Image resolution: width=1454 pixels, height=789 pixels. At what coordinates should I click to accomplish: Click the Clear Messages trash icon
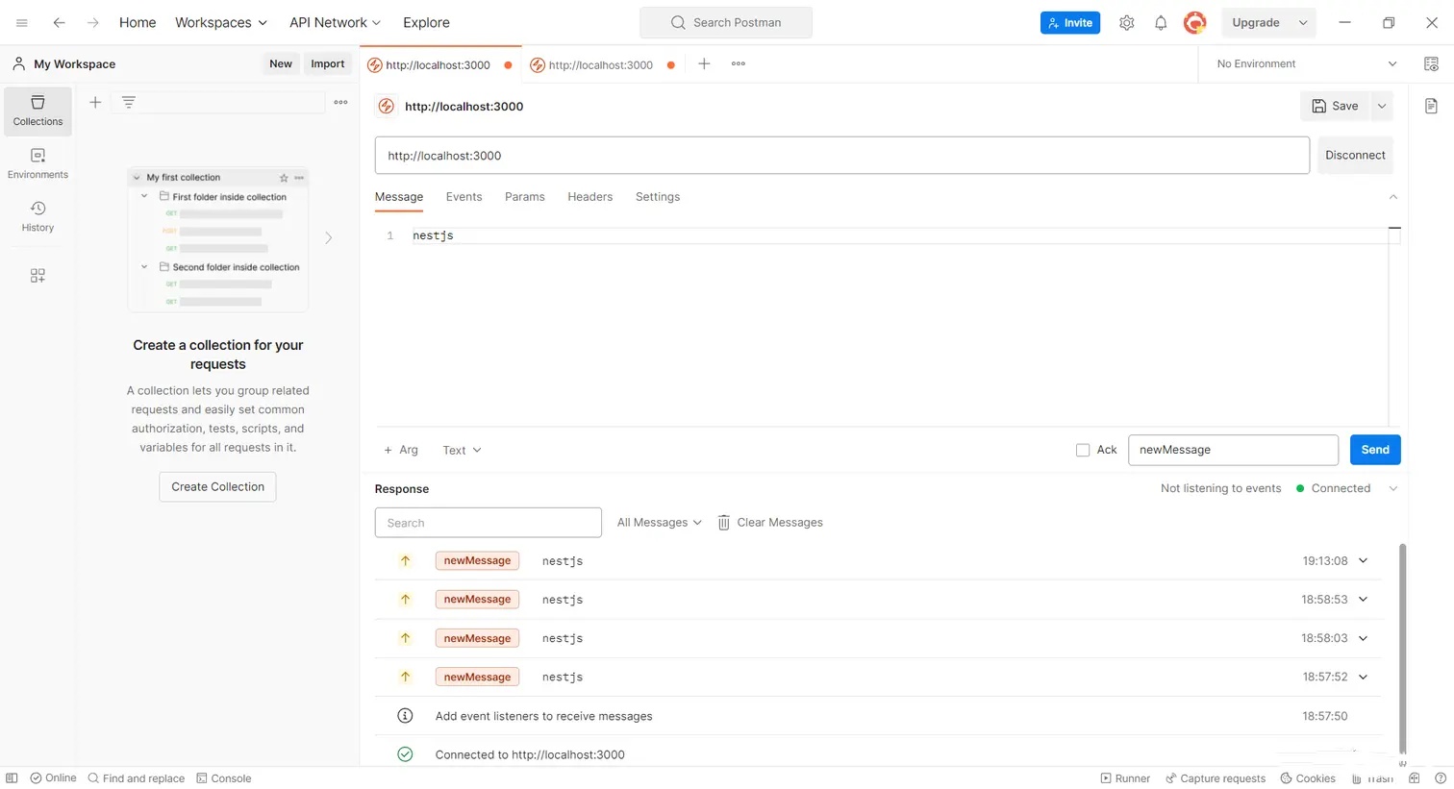(724, 523)
